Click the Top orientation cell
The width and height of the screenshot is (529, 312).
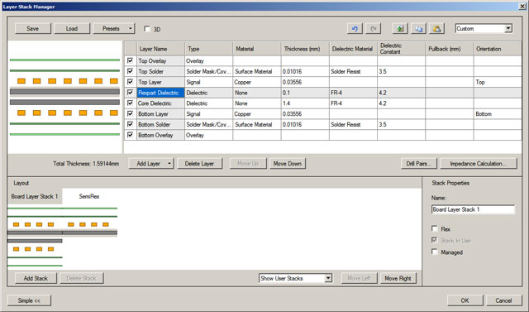(498, 82)
